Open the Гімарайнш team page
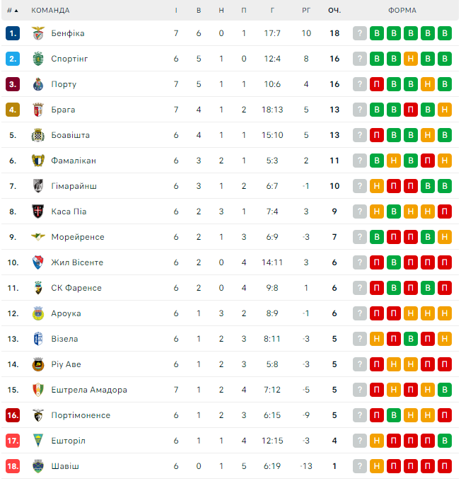Screen dimensions: 461x481 (x=74, y=186)
